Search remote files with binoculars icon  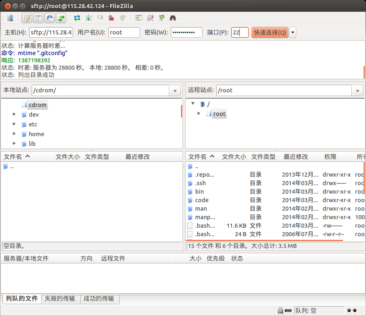[173, 18]
